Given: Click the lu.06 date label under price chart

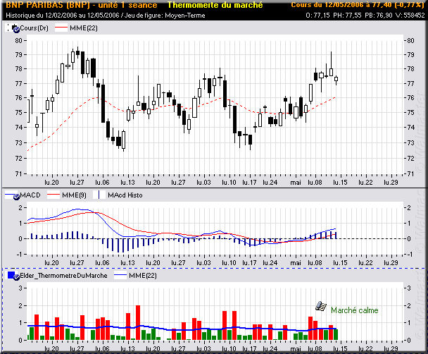Looking at the screenshot, I should 102,183.
